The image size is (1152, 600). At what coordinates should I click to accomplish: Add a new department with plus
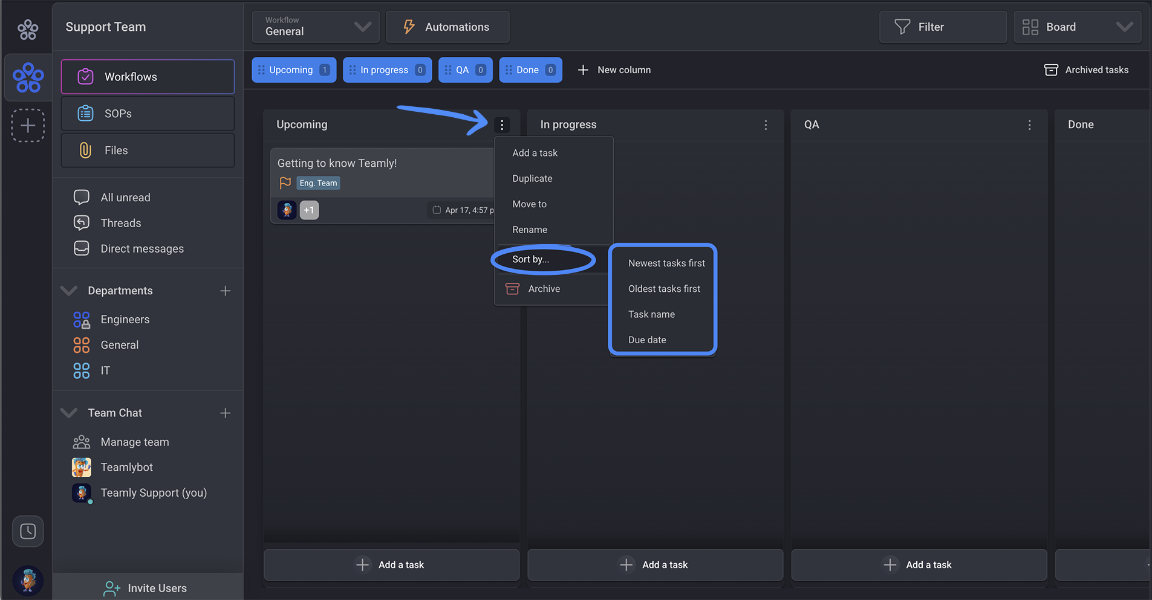click(x=226, y=291)
